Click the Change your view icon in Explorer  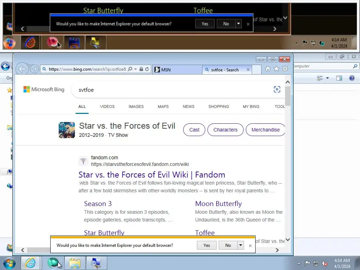click(320, 78)
